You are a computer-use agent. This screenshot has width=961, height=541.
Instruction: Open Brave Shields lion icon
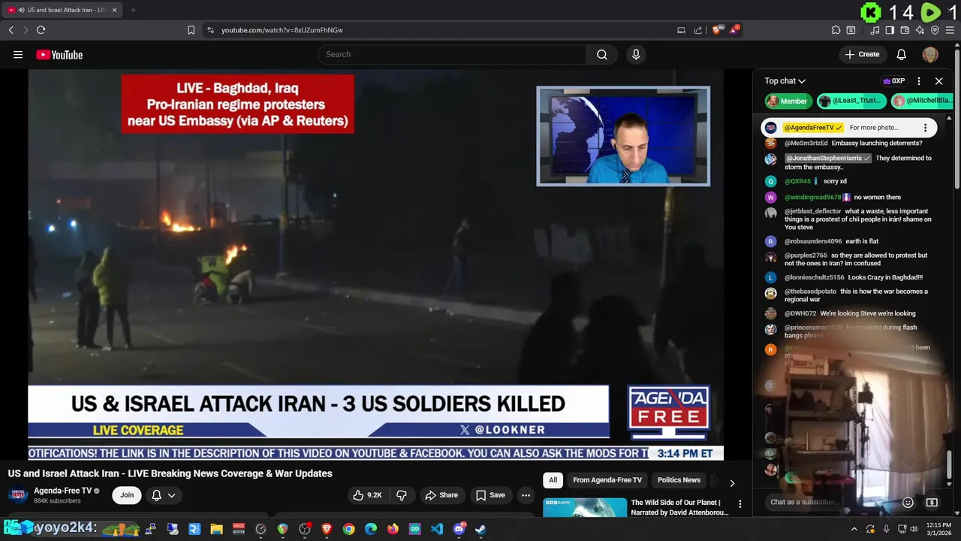pos(717,30)
